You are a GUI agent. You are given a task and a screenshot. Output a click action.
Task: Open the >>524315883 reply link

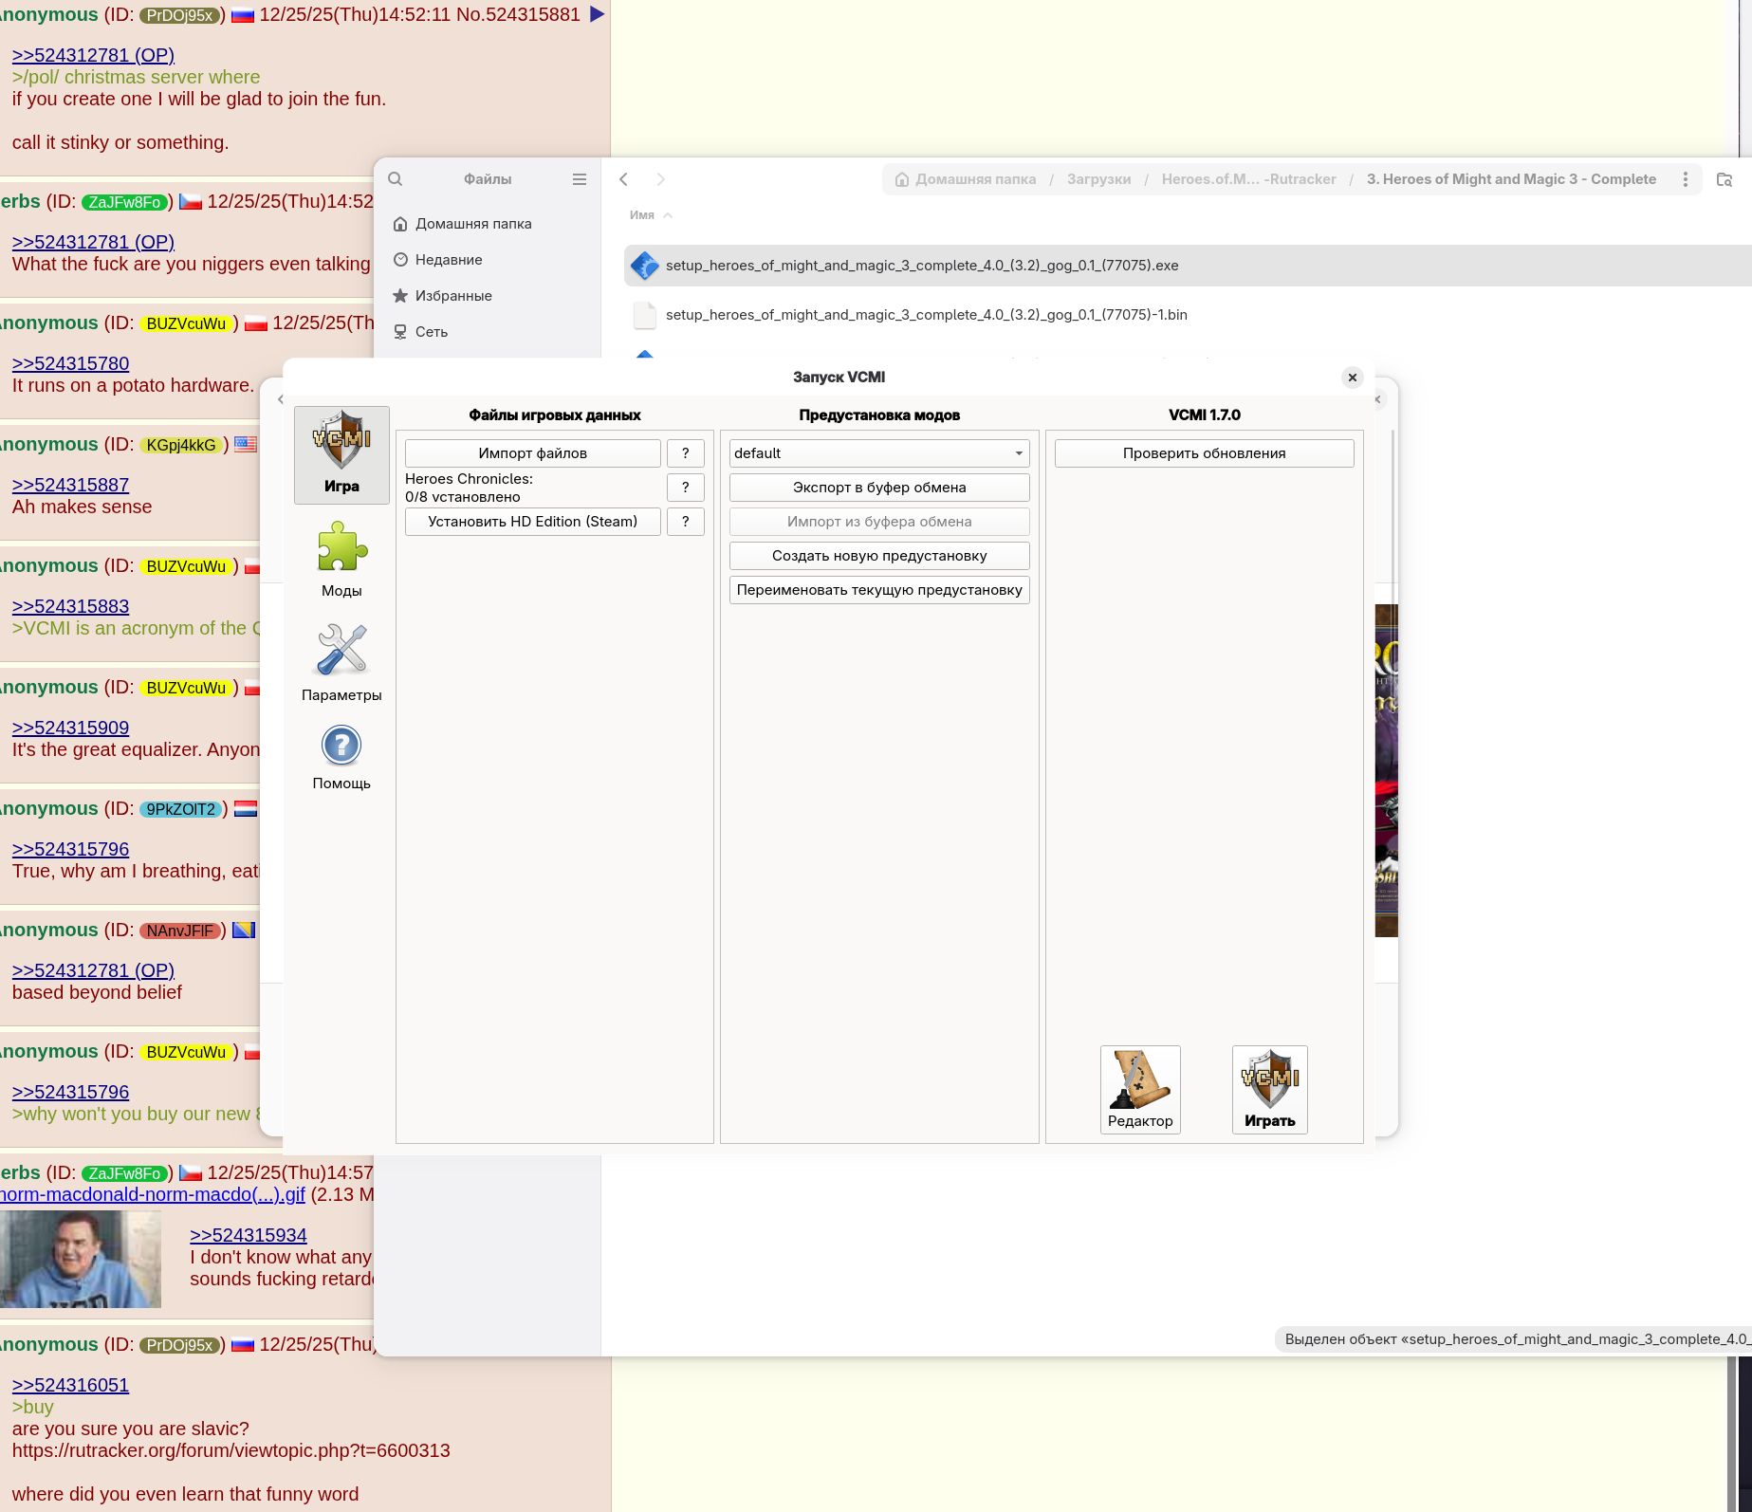(70, 606)
